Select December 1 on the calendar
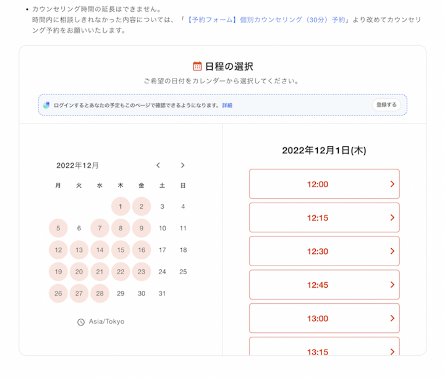The height and width of the screenshot is (378, 445). point(121,206)
